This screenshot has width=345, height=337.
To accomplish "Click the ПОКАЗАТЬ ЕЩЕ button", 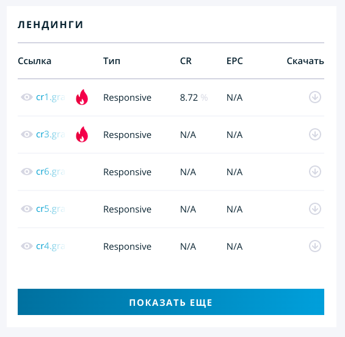I will click(x=171, y=302).
